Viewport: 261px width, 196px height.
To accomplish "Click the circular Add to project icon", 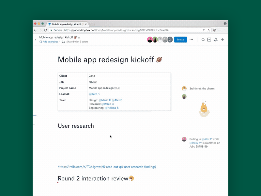I will [x=41, y=41].
